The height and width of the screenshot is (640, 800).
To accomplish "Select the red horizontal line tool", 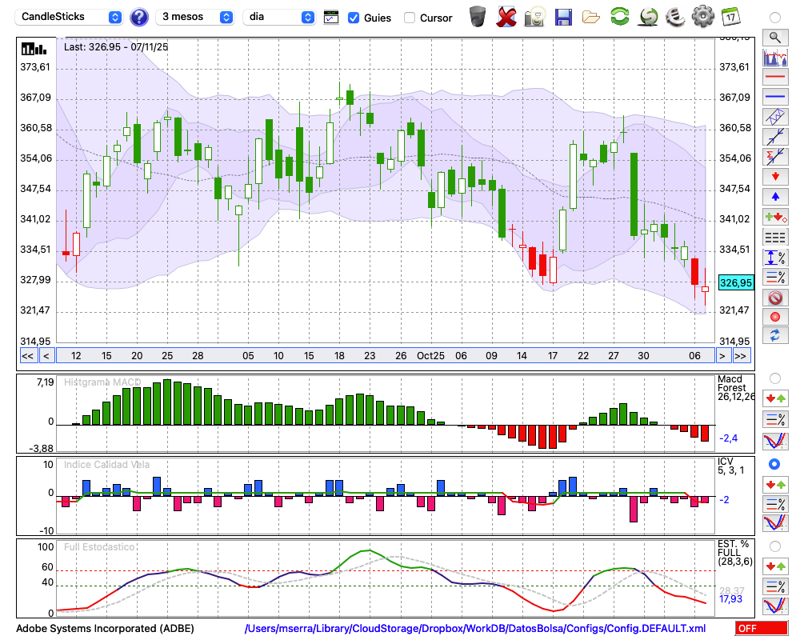I will 775,77.
